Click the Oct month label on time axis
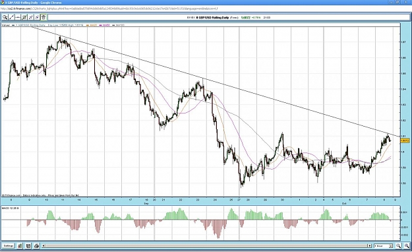The height and width of the screenshot is (252, 412). 343,204
